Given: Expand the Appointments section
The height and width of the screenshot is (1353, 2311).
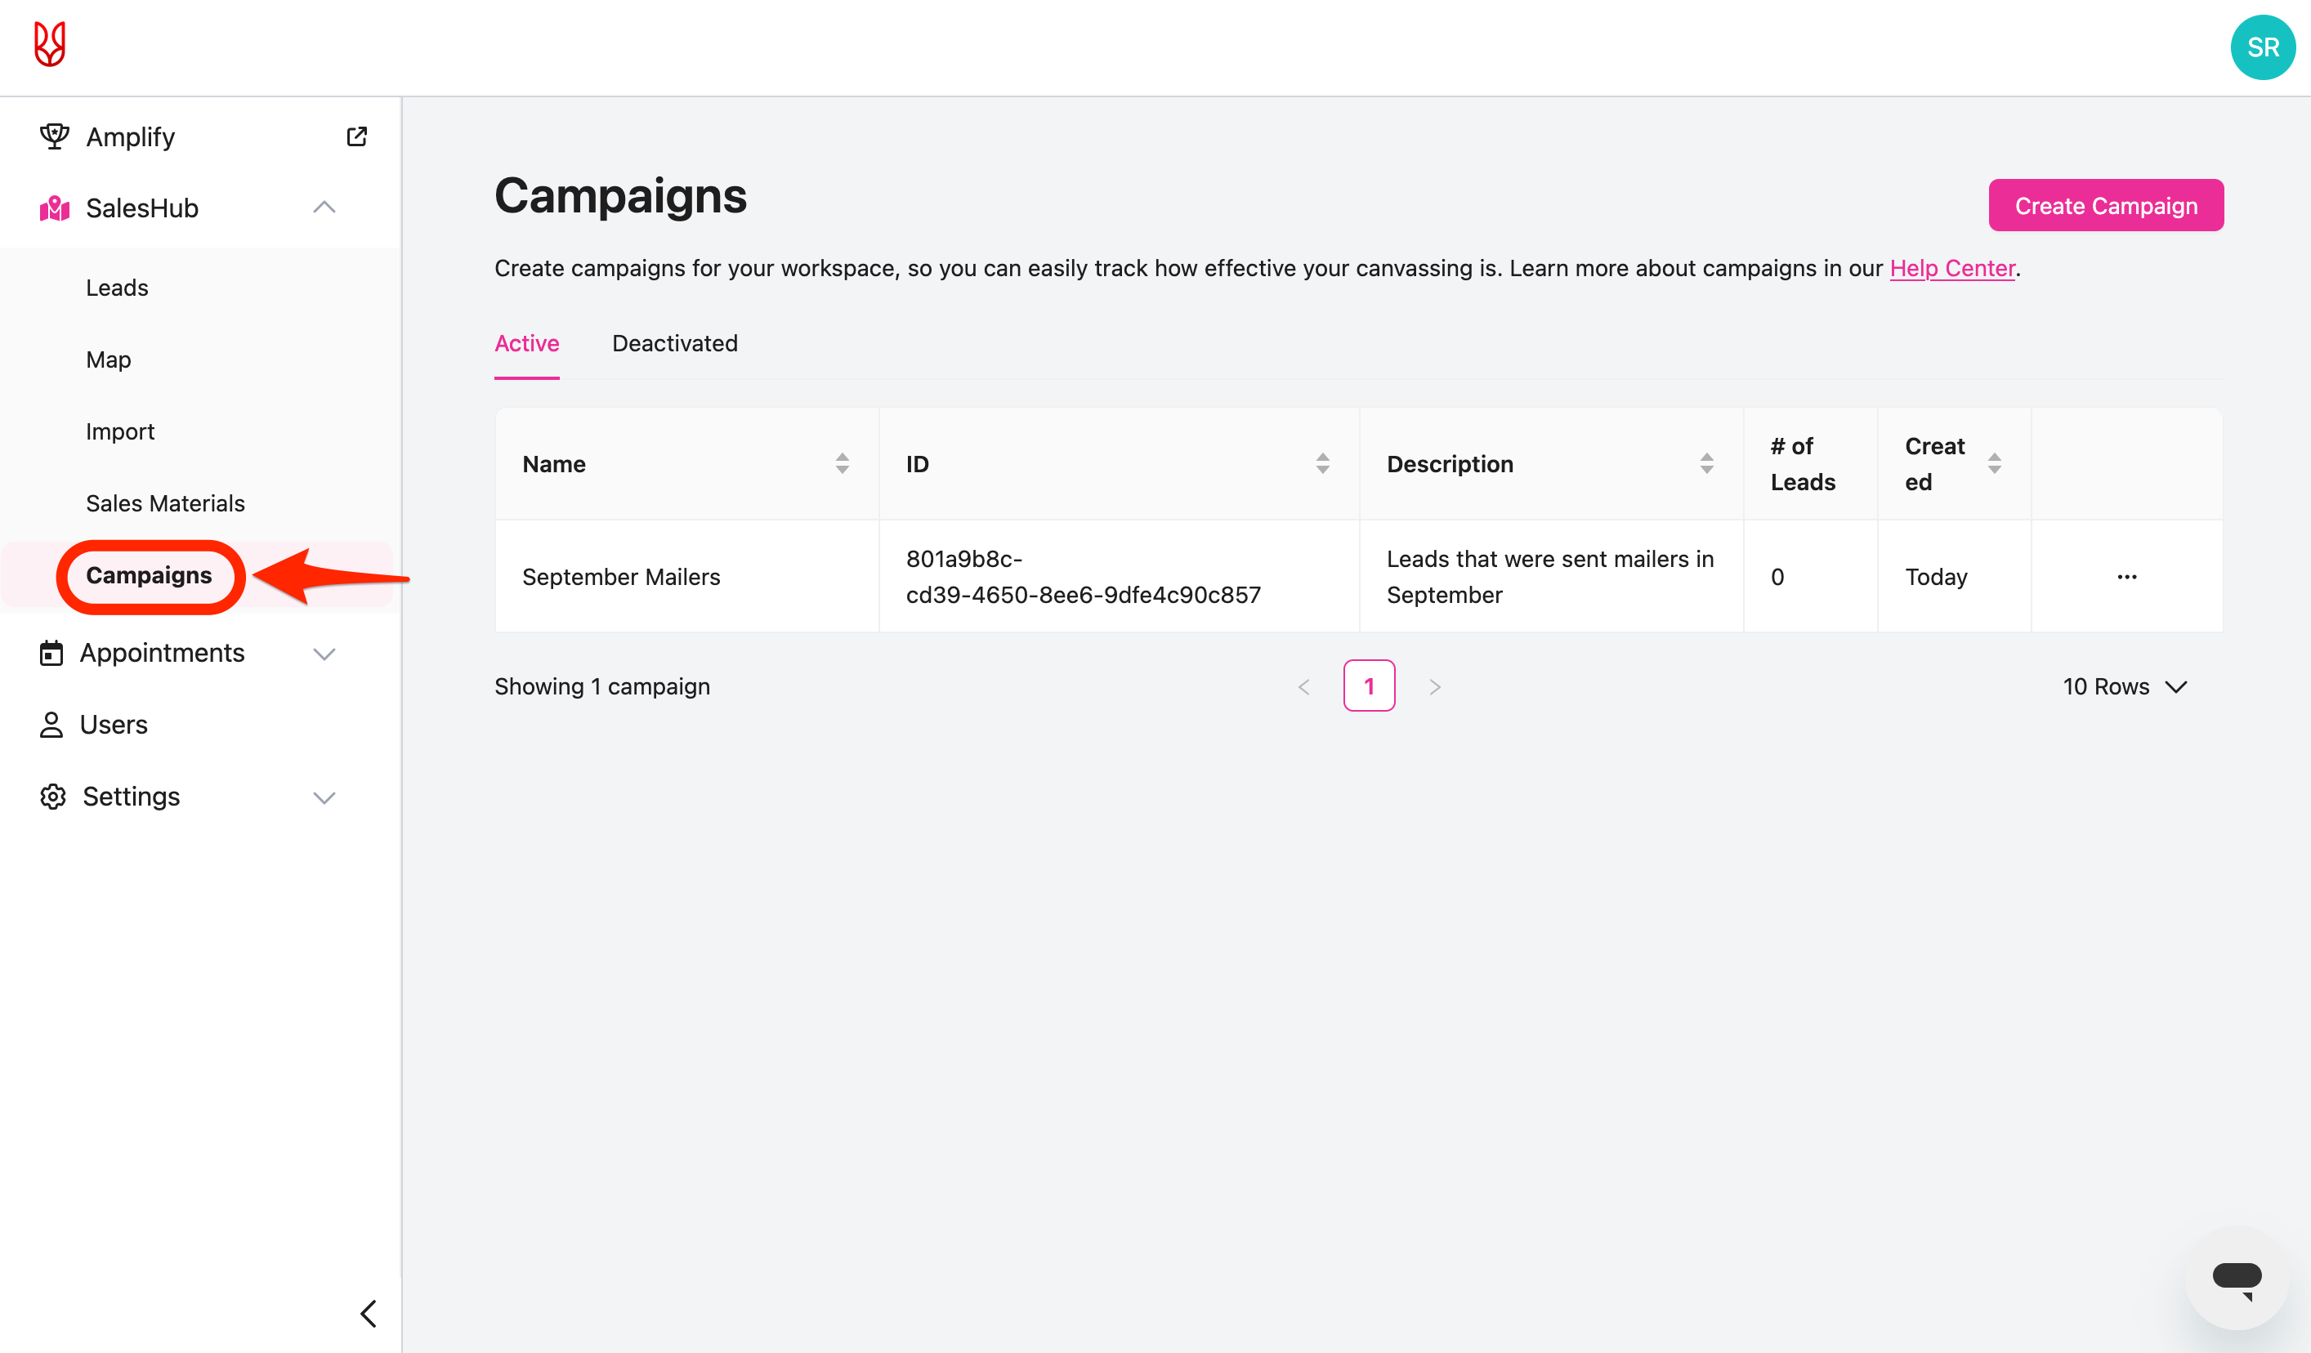Looking at the screenshot, I should pos(324,654).
